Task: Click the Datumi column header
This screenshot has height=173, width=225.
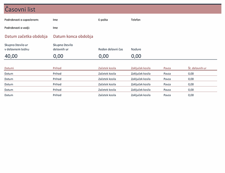Action: 9,68
